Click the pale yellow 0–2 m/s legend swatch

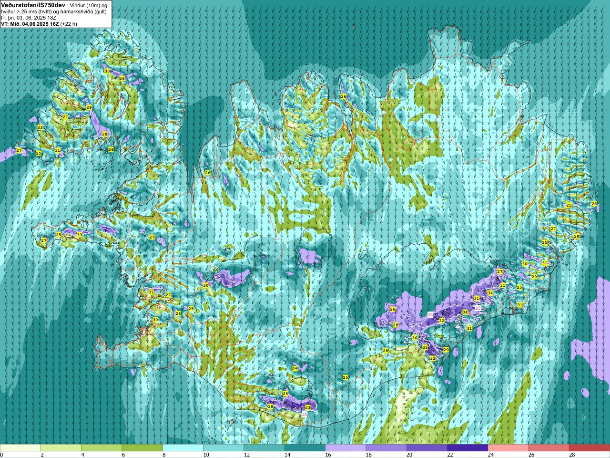click(20, 448)
